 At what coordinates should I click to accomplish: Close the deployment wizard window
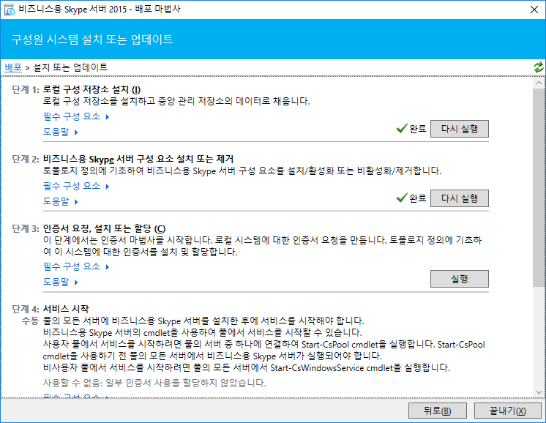[534, 10]
